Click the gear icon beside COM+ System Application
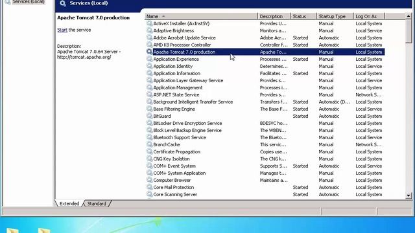 point(149,173)
